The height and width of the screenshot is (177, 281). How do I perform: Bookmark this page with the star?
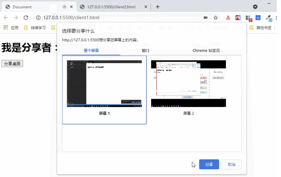click(216, 18)
